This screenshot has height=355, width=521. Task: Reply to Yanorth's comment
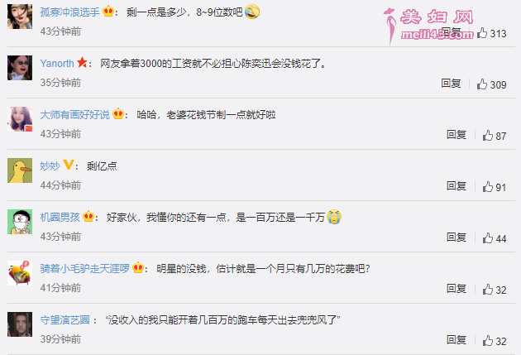(x=451, y=83)
